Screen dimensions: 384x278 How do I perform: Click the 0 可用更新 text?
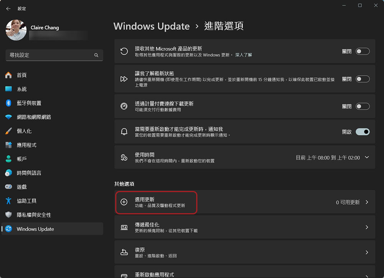(348, 202)
